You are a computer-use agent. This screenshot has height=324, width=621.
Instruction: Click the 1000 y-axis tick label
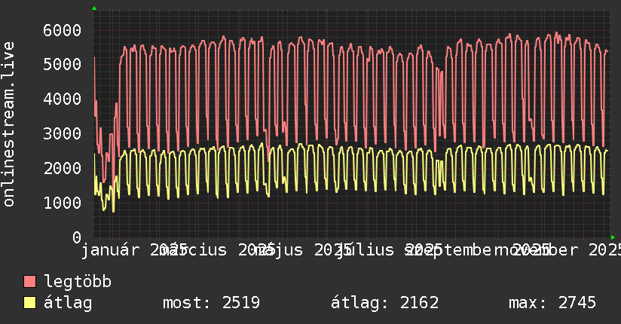[60, 203]
